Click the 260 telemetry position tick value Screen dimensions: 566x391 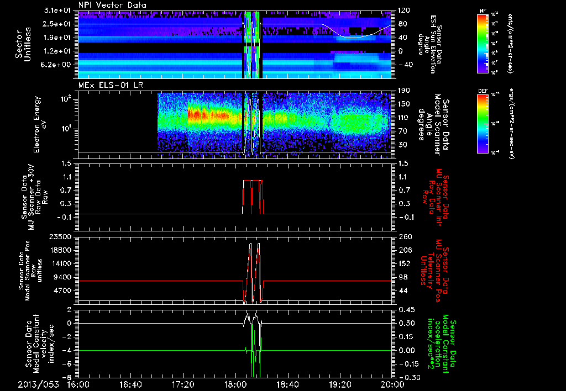[x=404, y=236]
